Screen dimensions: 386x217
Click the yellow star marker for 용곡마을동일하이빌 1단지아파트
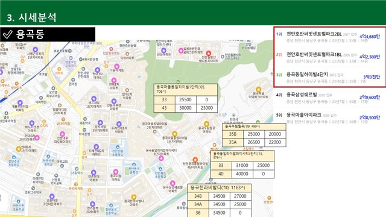pyautogui.click(x=174, y=134)
